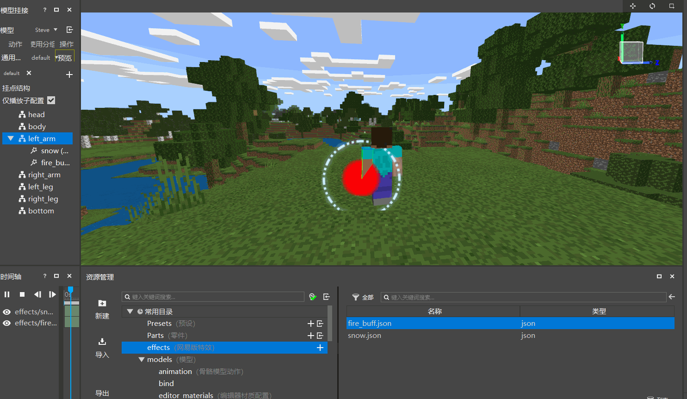Add item to effects with plus icon

coord(320,348)
